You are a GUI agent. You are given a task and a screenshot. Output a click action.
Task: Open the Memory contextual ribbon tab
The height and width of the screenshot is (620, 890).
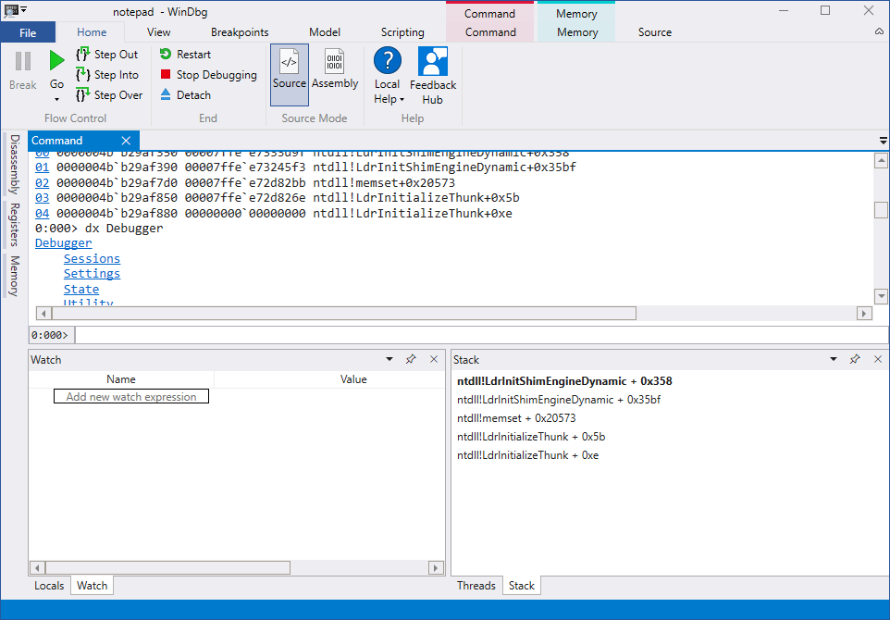point(576,32)
